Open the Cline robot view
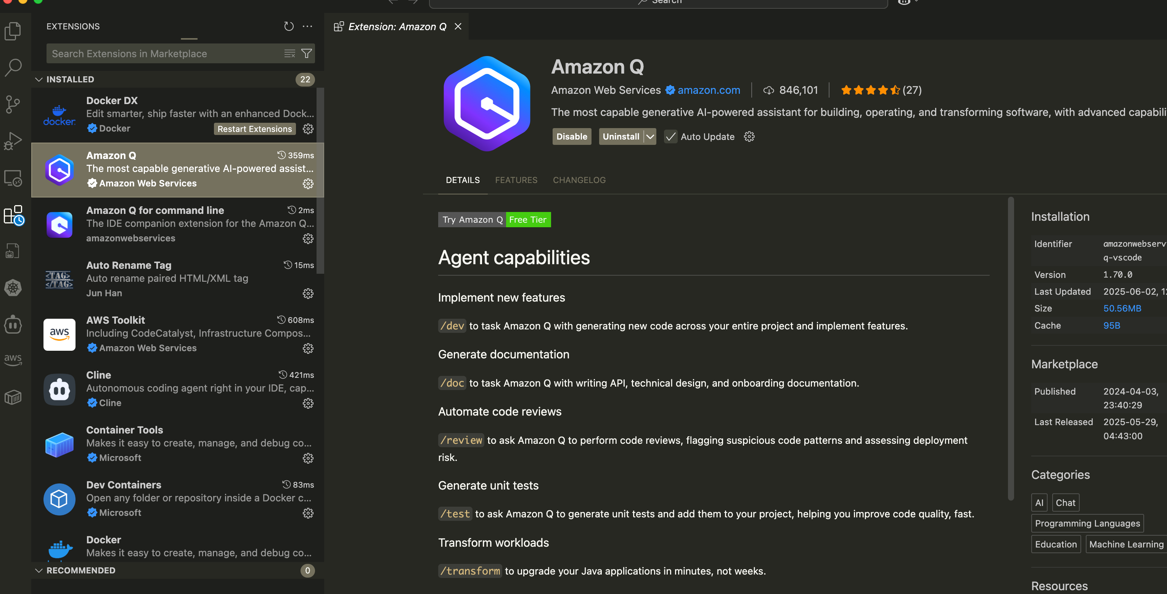1167x594 pixels. click(13, 324)
